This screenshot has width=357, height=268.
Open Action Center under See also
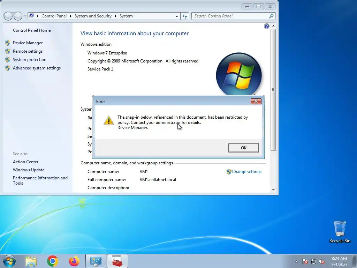click(26, 162)
